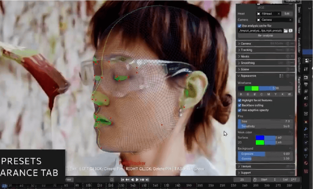Pick the blue Surface mask color swatch
Screen dimensions: 313x189
point(260,138)
